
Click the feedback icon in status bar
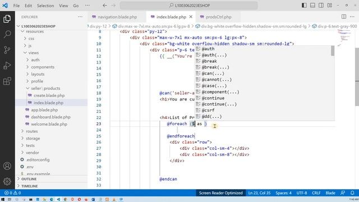(343, 193)
